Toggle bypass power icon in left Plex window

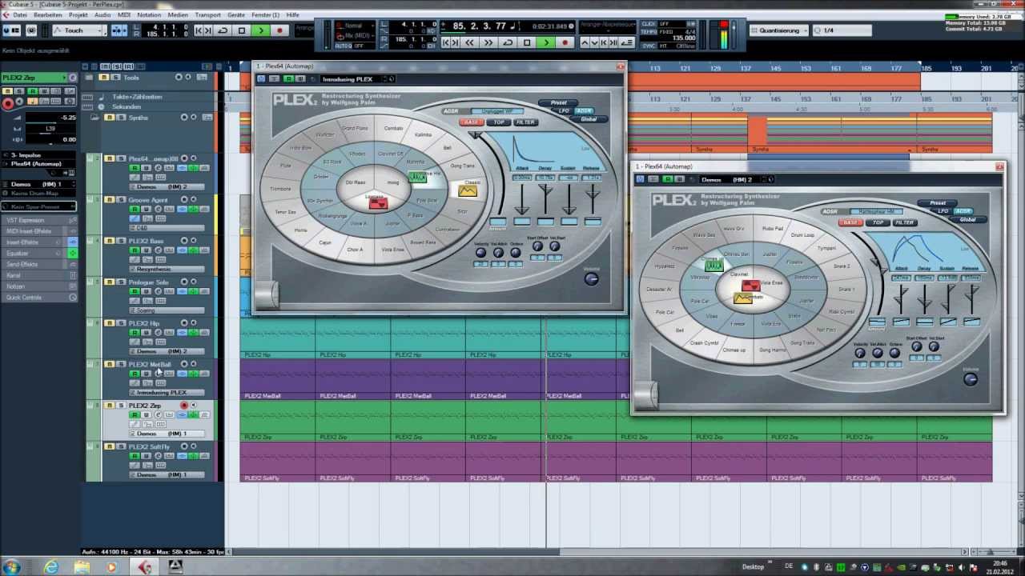point(261,79)
